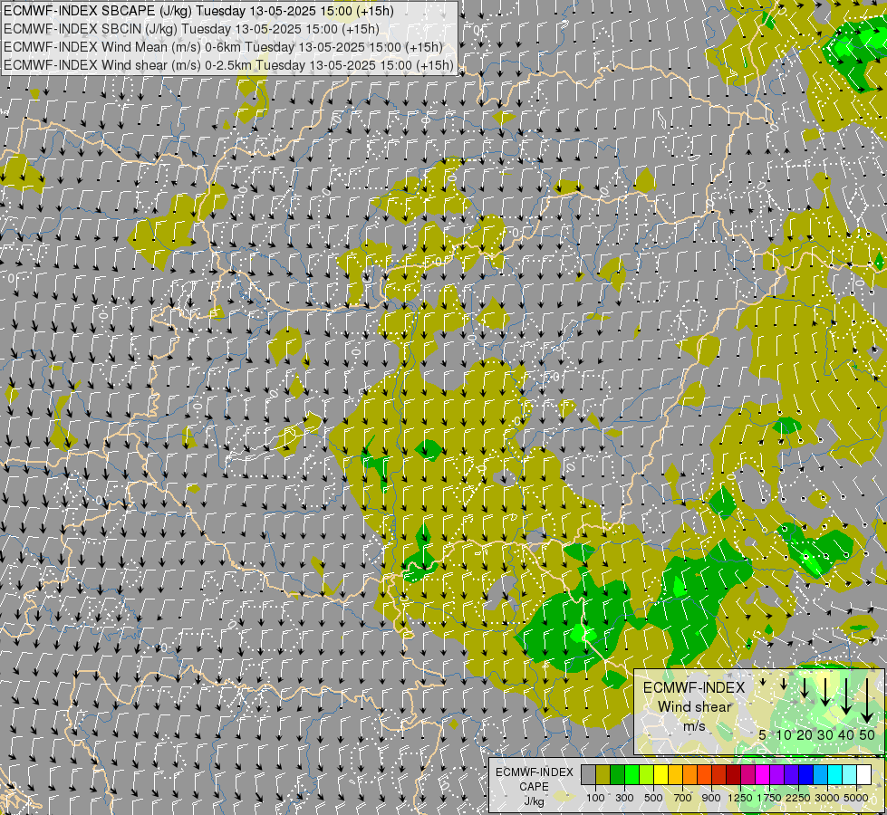Select the crimson-pink CAPE legend swatch

point(748,774)
